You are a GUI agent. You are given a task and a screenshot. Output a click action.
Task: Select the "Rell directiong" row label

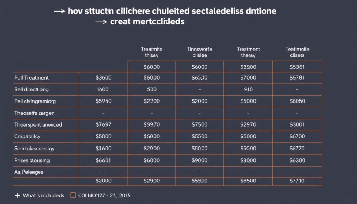[x=31, y=90]
